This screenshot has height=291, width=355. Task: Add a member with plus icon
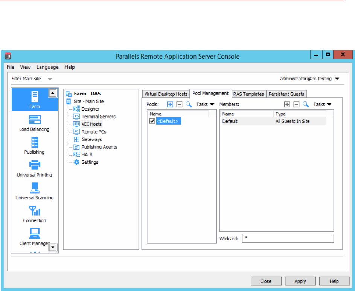tap(287, 104)
